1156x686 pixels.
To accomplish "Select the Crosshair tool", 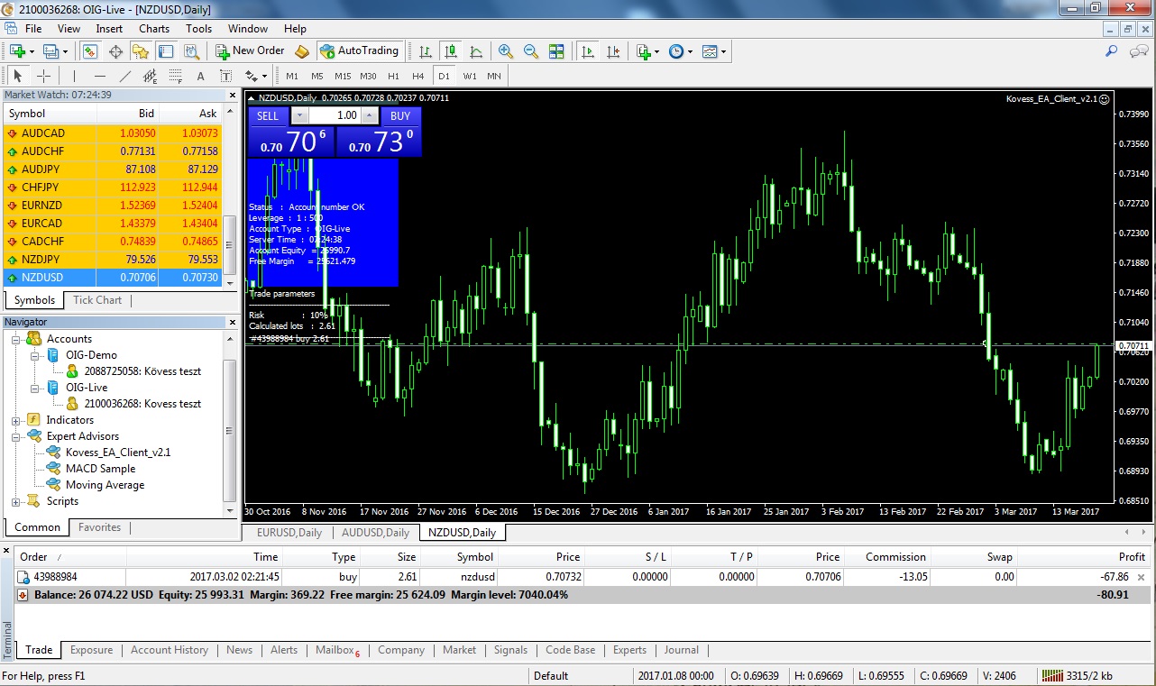I will pyautogui.click(x=43, y=76).
